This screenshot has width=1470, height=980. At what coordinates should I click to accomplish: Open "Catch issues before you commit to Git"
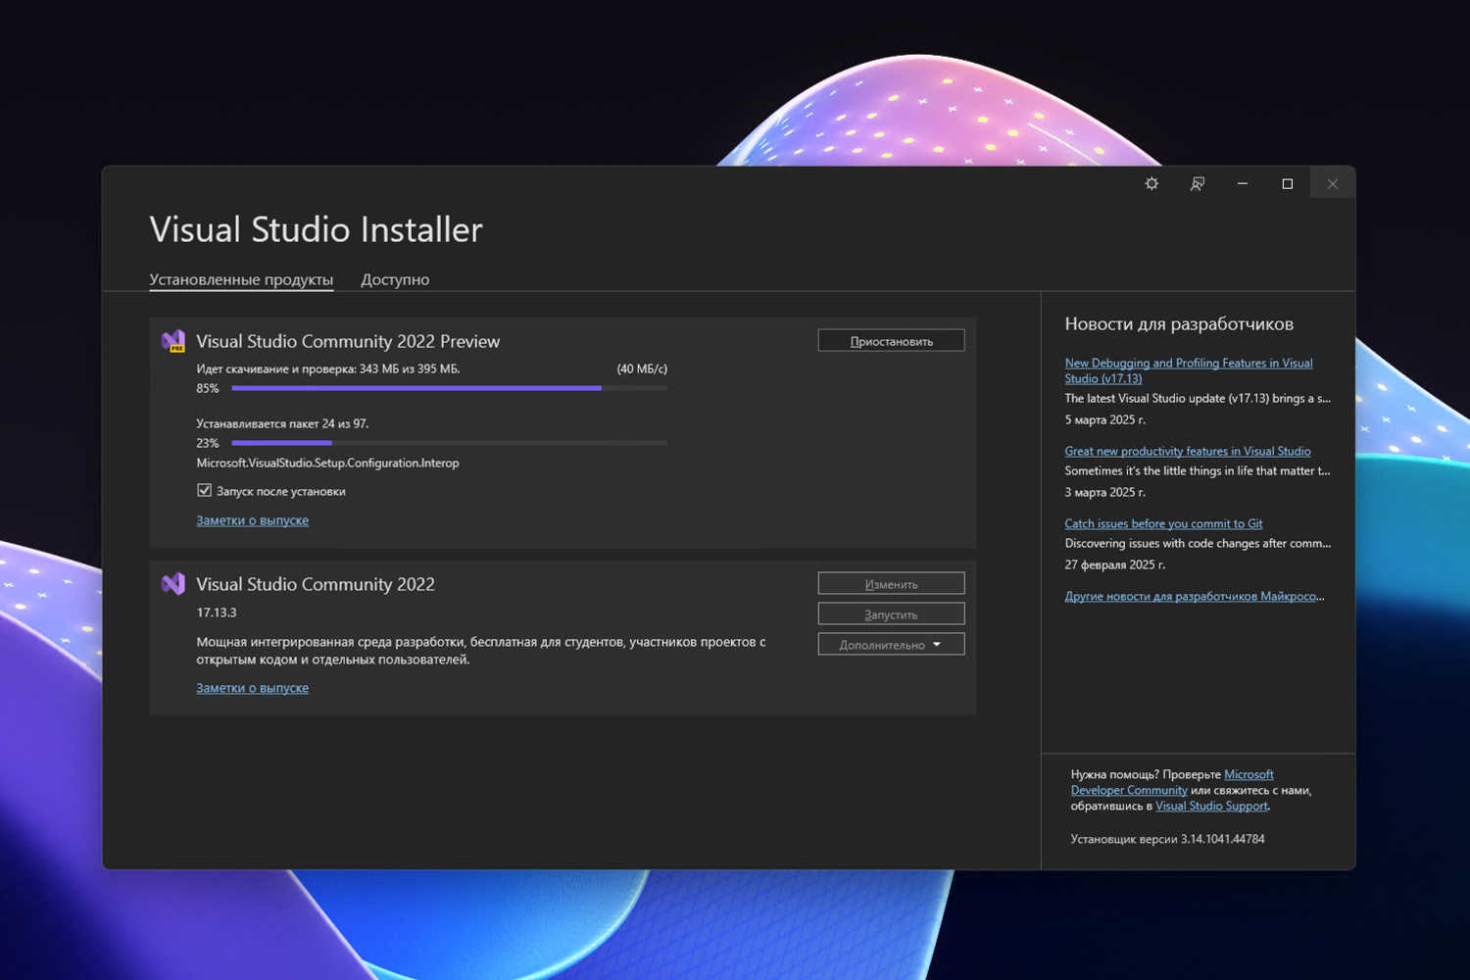(1163, 523)
